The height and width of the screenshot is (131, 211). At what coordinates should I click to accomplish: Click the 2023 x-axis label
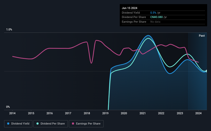coord(180,113)
